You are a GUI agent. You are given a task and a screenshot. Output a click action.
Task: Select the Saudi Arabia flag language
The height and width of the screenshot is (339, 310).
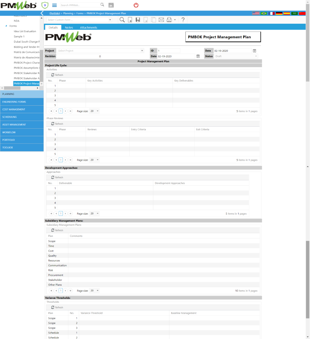click(x=294, y=13)
